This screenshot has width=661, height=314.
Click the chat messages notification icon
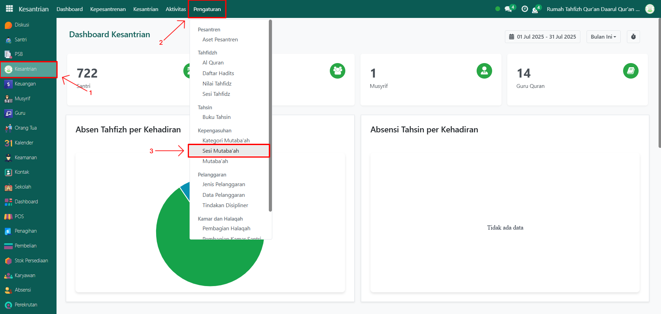click(508, 9)
